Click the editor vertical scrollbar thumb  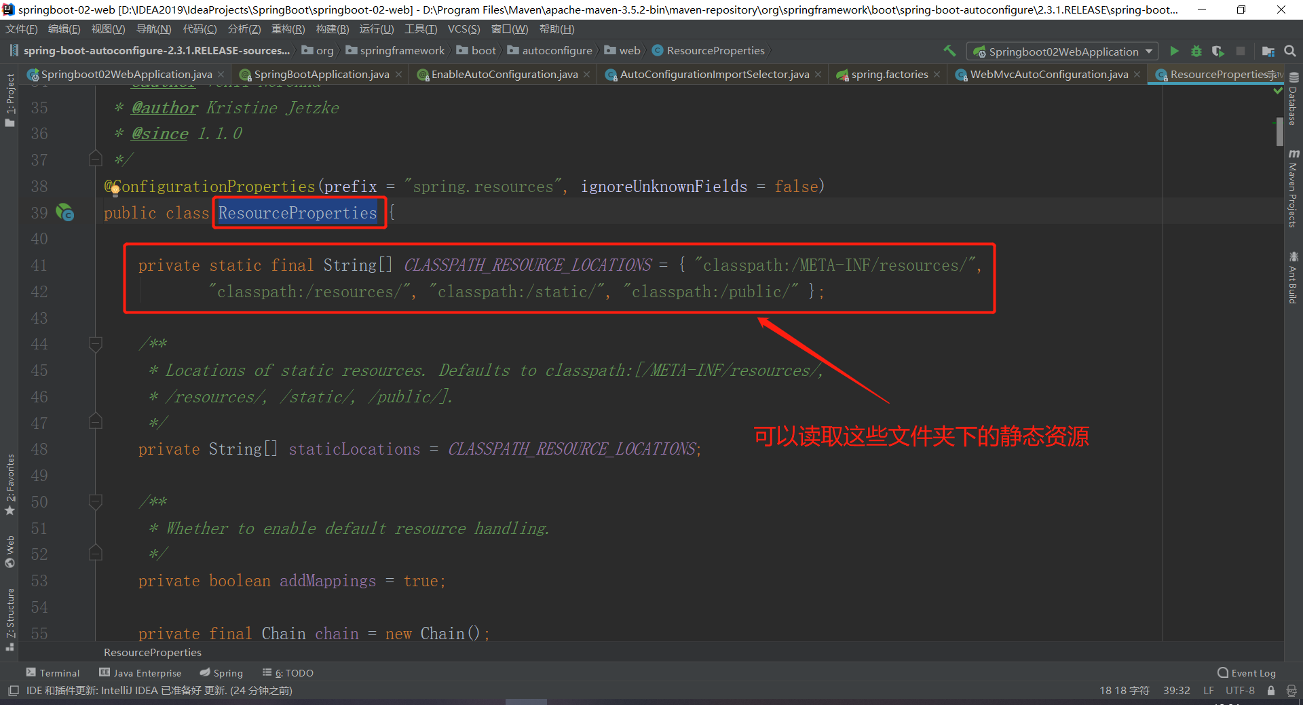point(1279,131)
